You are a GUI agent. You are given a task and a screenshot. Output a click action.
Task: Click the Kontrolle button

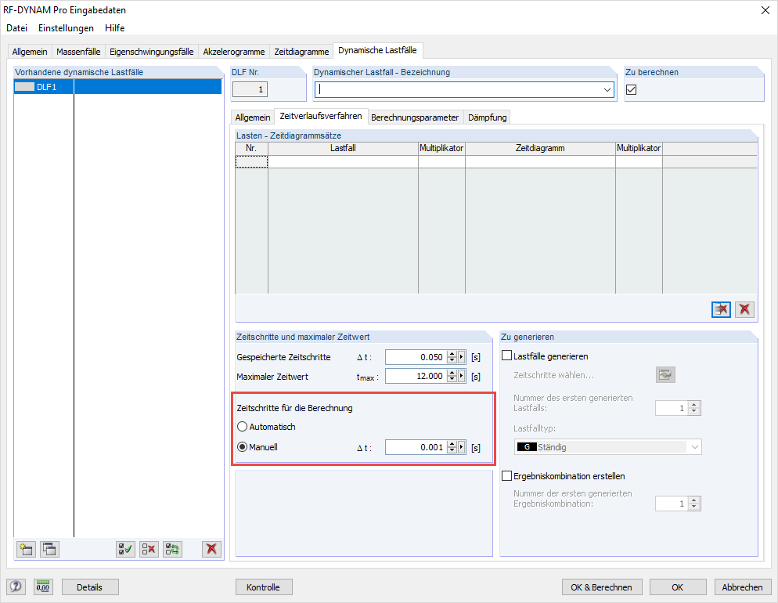pyautogui.click(x=264, y=587)
